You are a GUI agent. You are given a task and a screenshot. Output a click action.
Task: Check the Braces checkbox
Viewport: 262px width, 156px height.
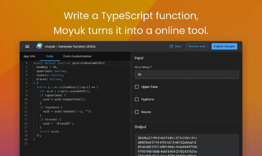pos(137,112)
